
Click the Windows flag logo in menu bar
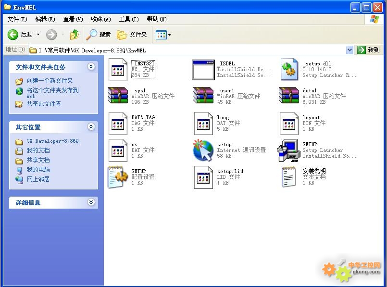click(x=375, y=19)
